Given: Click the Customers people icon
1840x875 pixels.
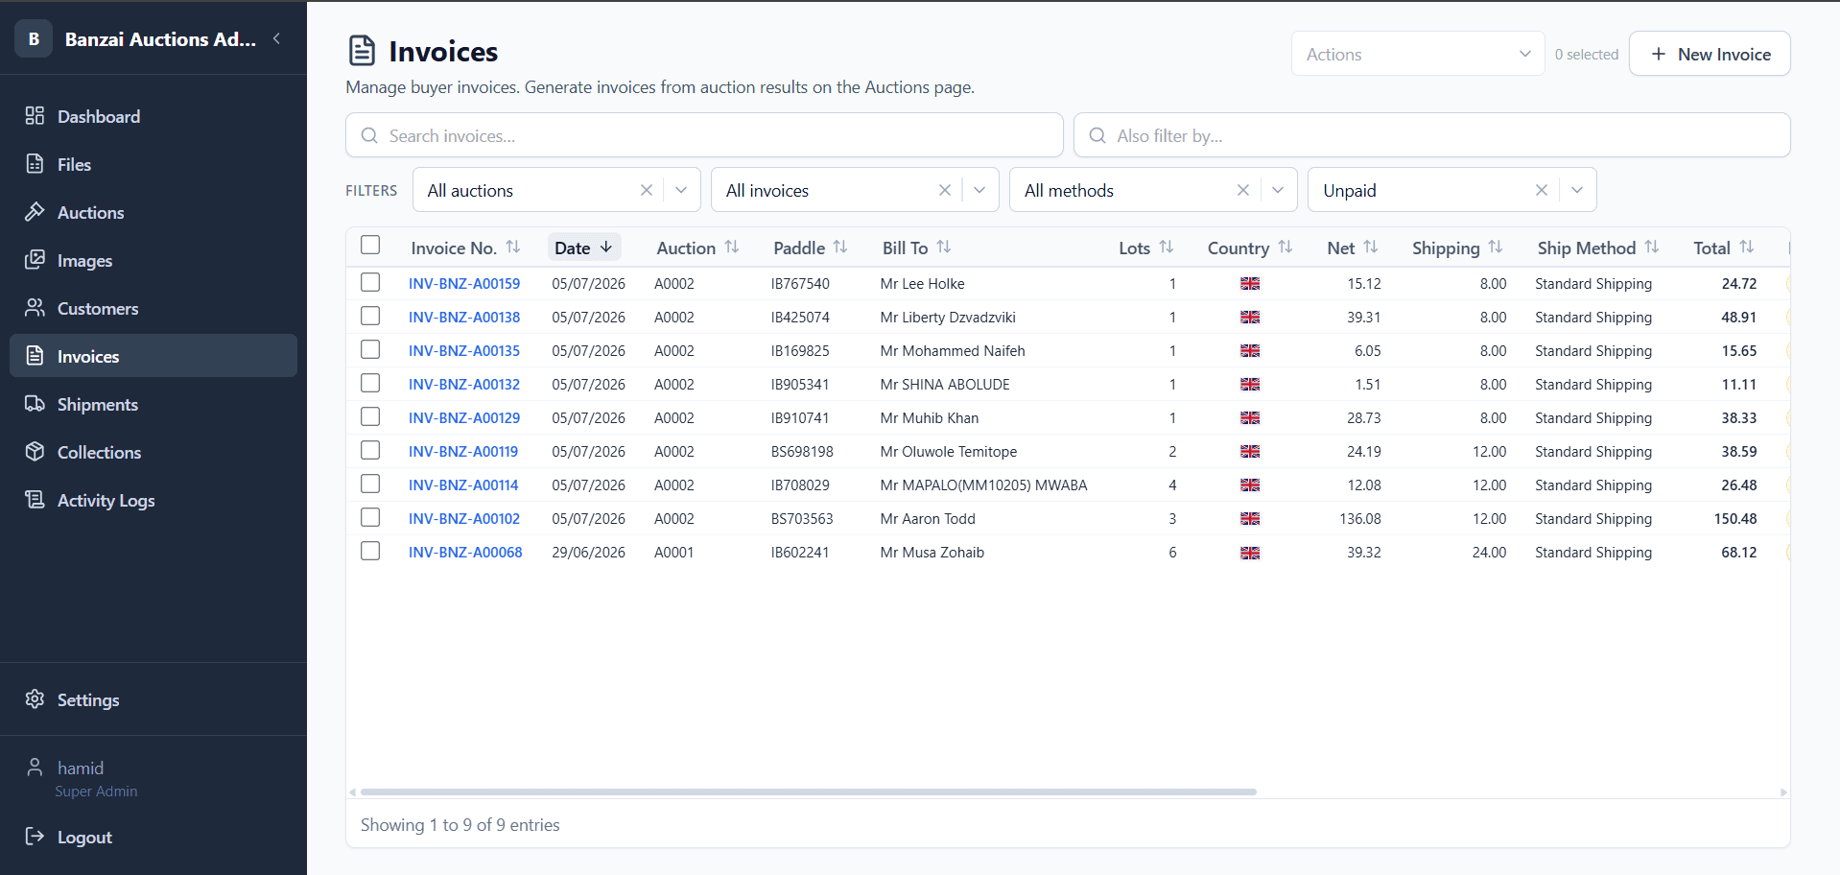Looking at the screenshot, I should (35, 308).
